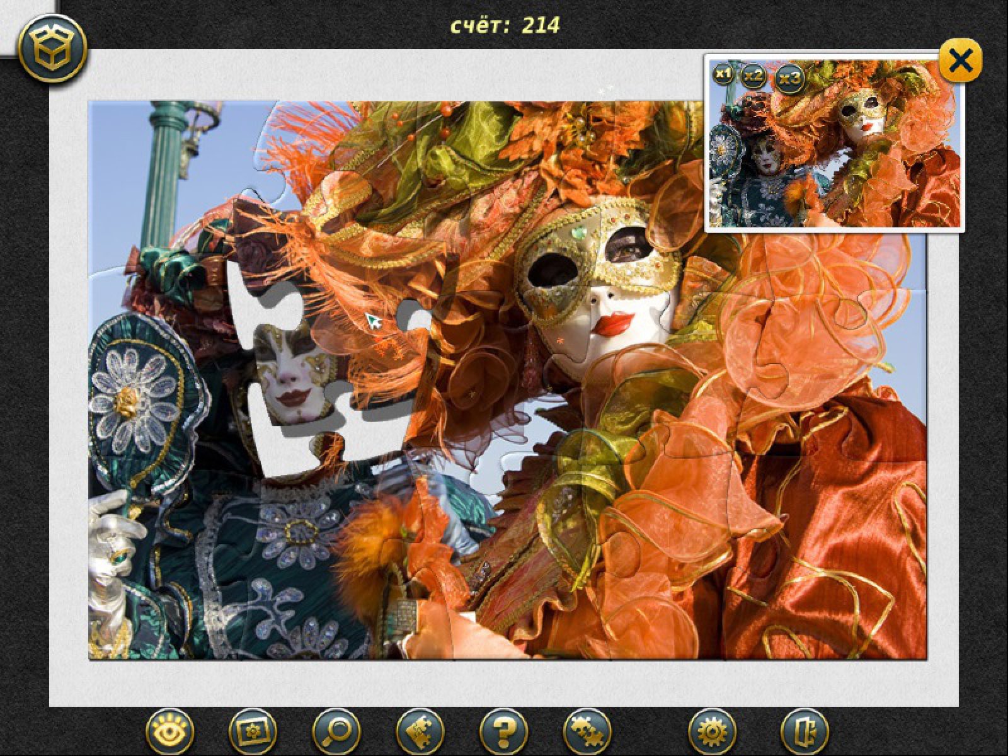
Task: Click the eye icon in bottom toolbar
Action: click(169, 731)
